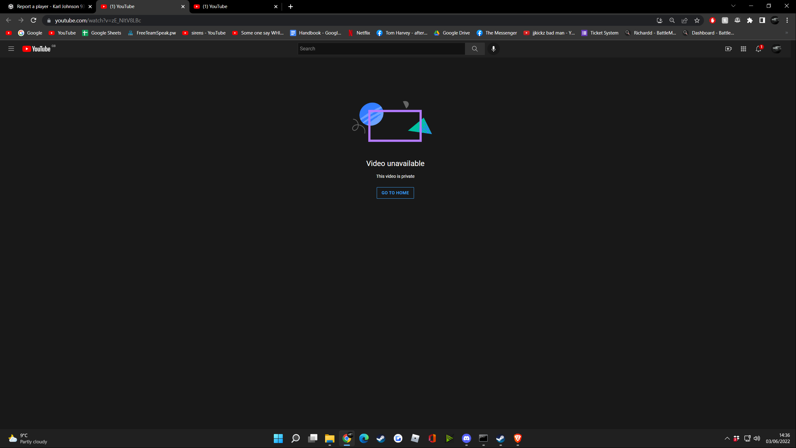Bookmark this page with the star
Screen dimensions: 796x448
point(697,21)
